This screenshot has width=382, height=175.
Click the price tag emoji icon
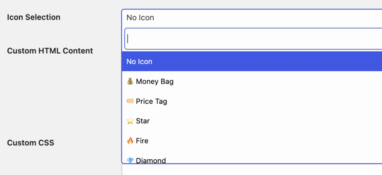130,101
